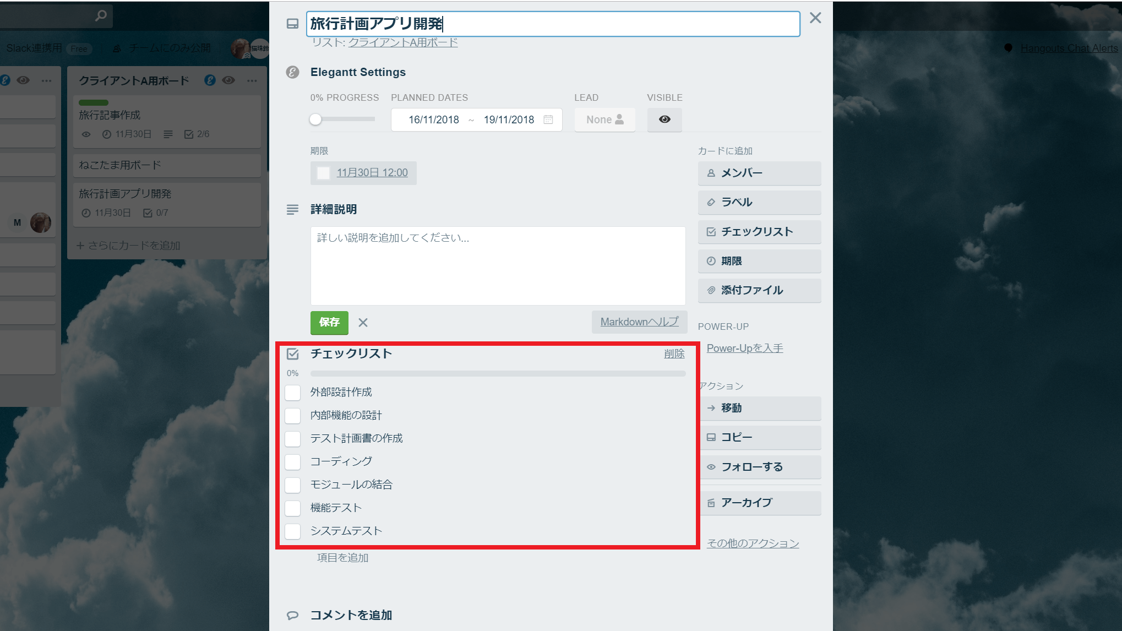Click the planned dates calendar icon
1122x631 pixels.
[548, 119]
